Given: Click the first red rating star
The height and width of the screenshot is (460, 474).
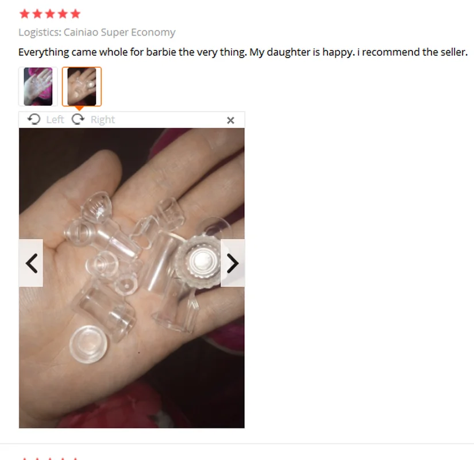Looking at the screenshot, I should 25,14.
